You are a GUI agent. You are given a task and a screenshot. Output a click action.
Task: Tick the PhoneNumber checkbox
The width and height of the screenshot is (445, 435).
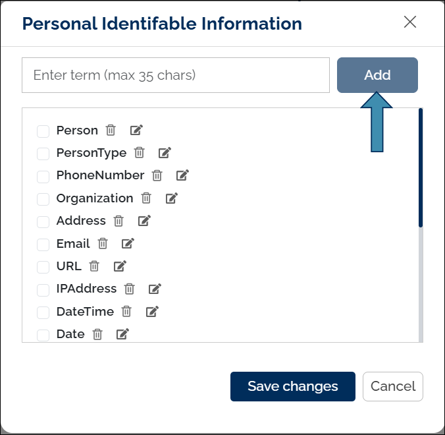[43, 176]
